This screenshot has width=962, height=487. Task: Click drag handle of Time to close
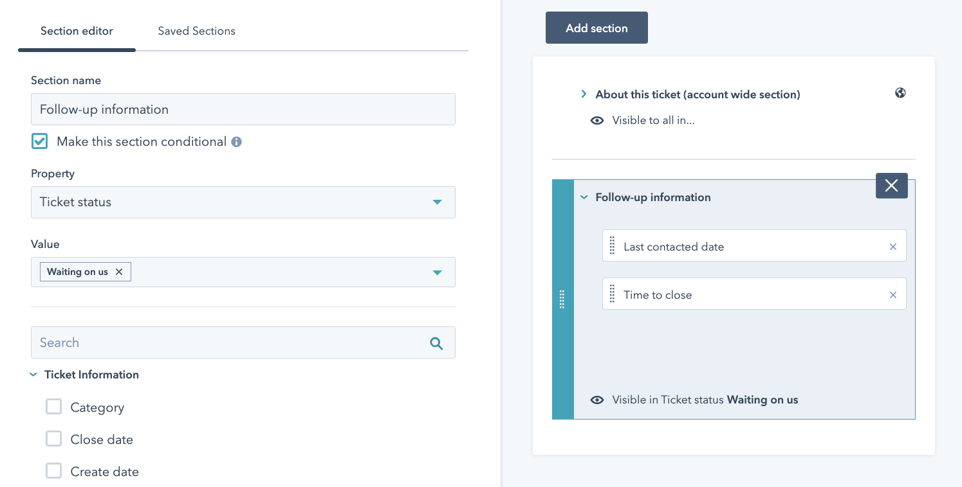point(612,294)
